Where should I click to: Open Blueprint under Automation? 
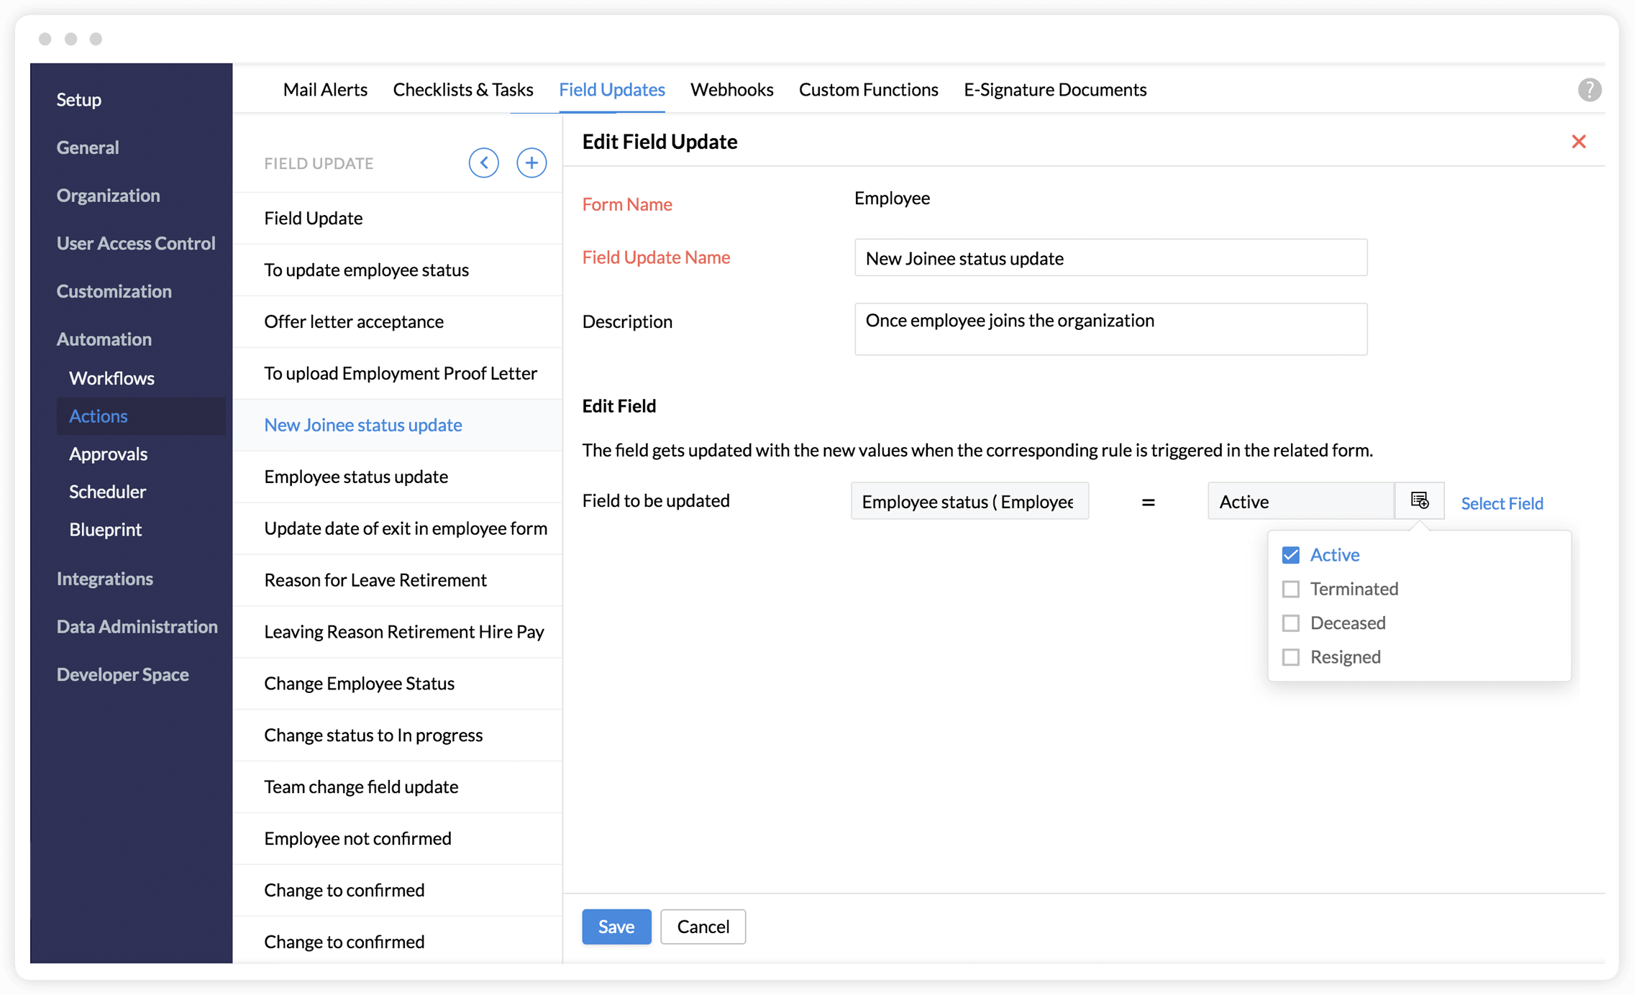(105, 530)
